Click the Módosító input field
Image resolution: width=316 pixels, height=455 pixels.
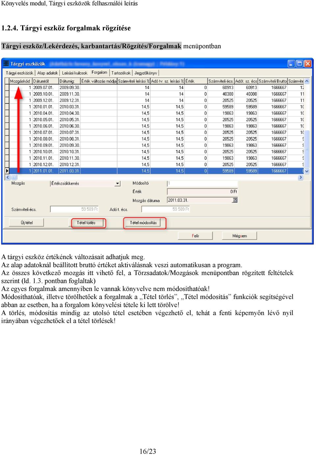202,183
